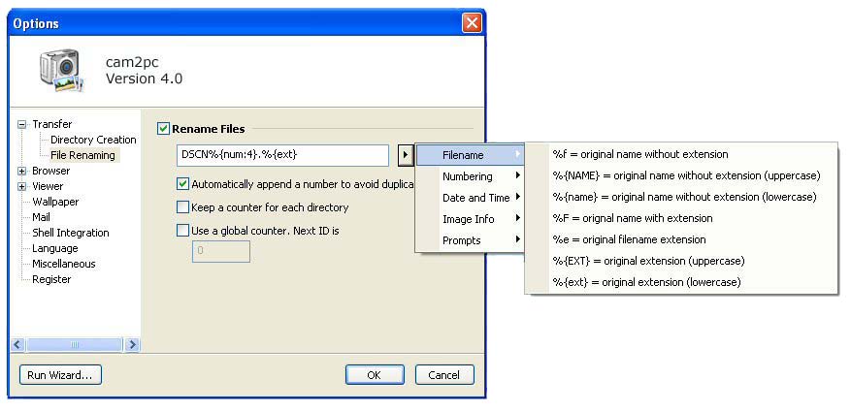Collapse the Transfer tree node
Screen dimensions: 851x411
(x=21, y=124)
